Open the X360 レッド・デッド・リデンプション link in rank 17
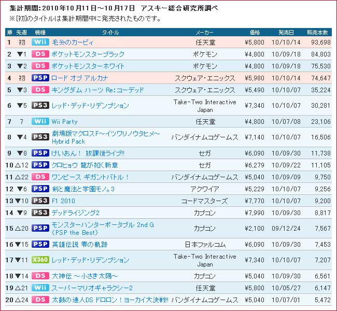 click(90, 260)
